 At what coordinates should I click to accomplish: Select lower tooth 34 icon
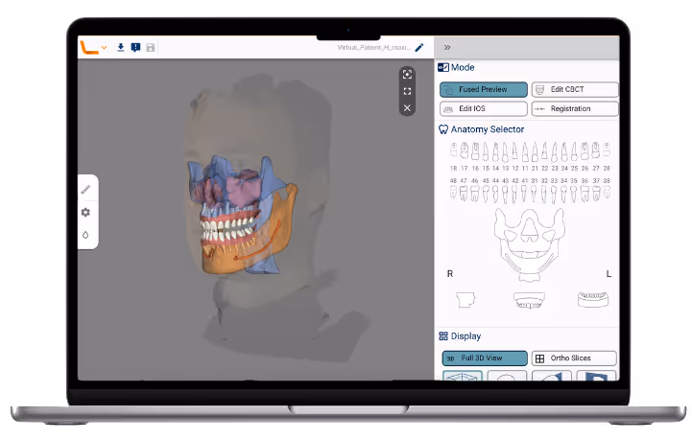pyautogui.click(x=564, y=194)
